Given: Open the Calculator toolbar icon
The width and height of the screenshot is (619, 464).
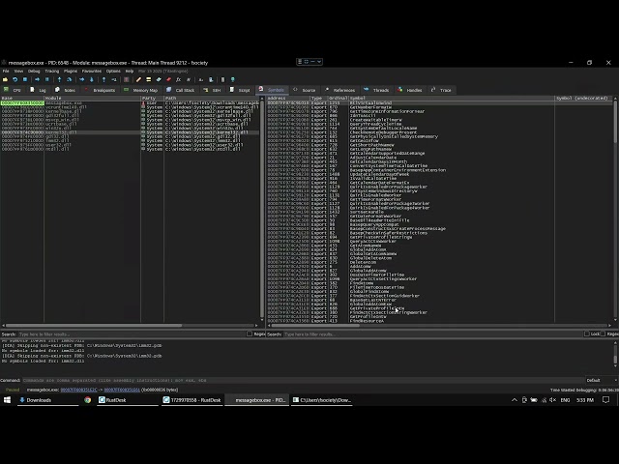Looking at the screenshot, I should (222, 79).
